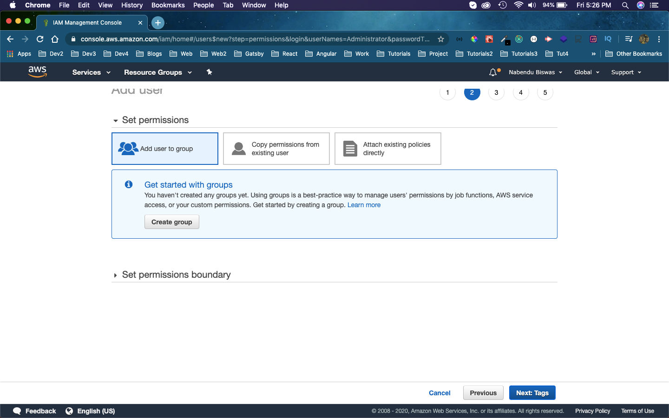Click step 4 indicator
Image resolution: width=669 pixels, height=418 pixels.
point(521,92)
